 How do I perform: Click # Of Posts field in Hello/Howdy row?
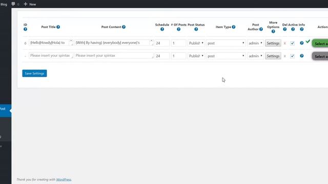[x=178, y=43]
